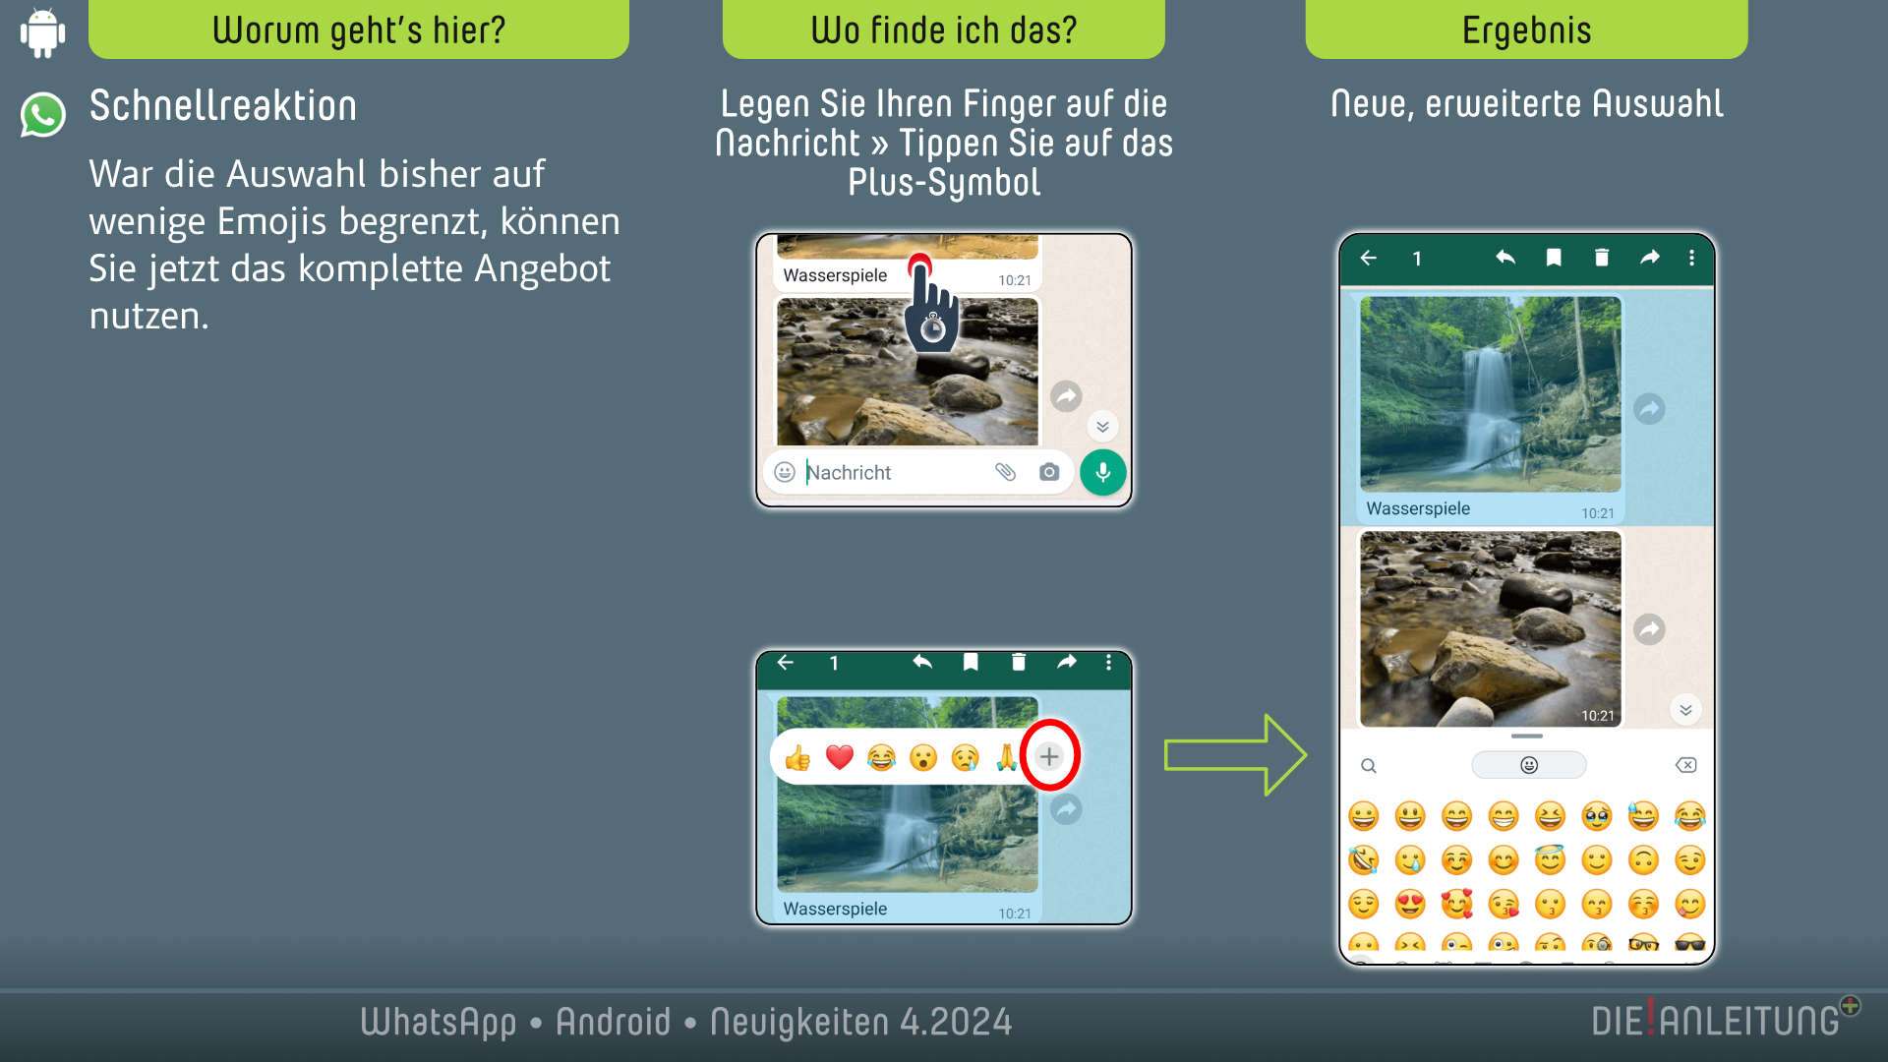The image size is (1888, 1062).
Task: Select the emoji tab pill in picker
Action: pyautogui.click(x=1528, y=765)
